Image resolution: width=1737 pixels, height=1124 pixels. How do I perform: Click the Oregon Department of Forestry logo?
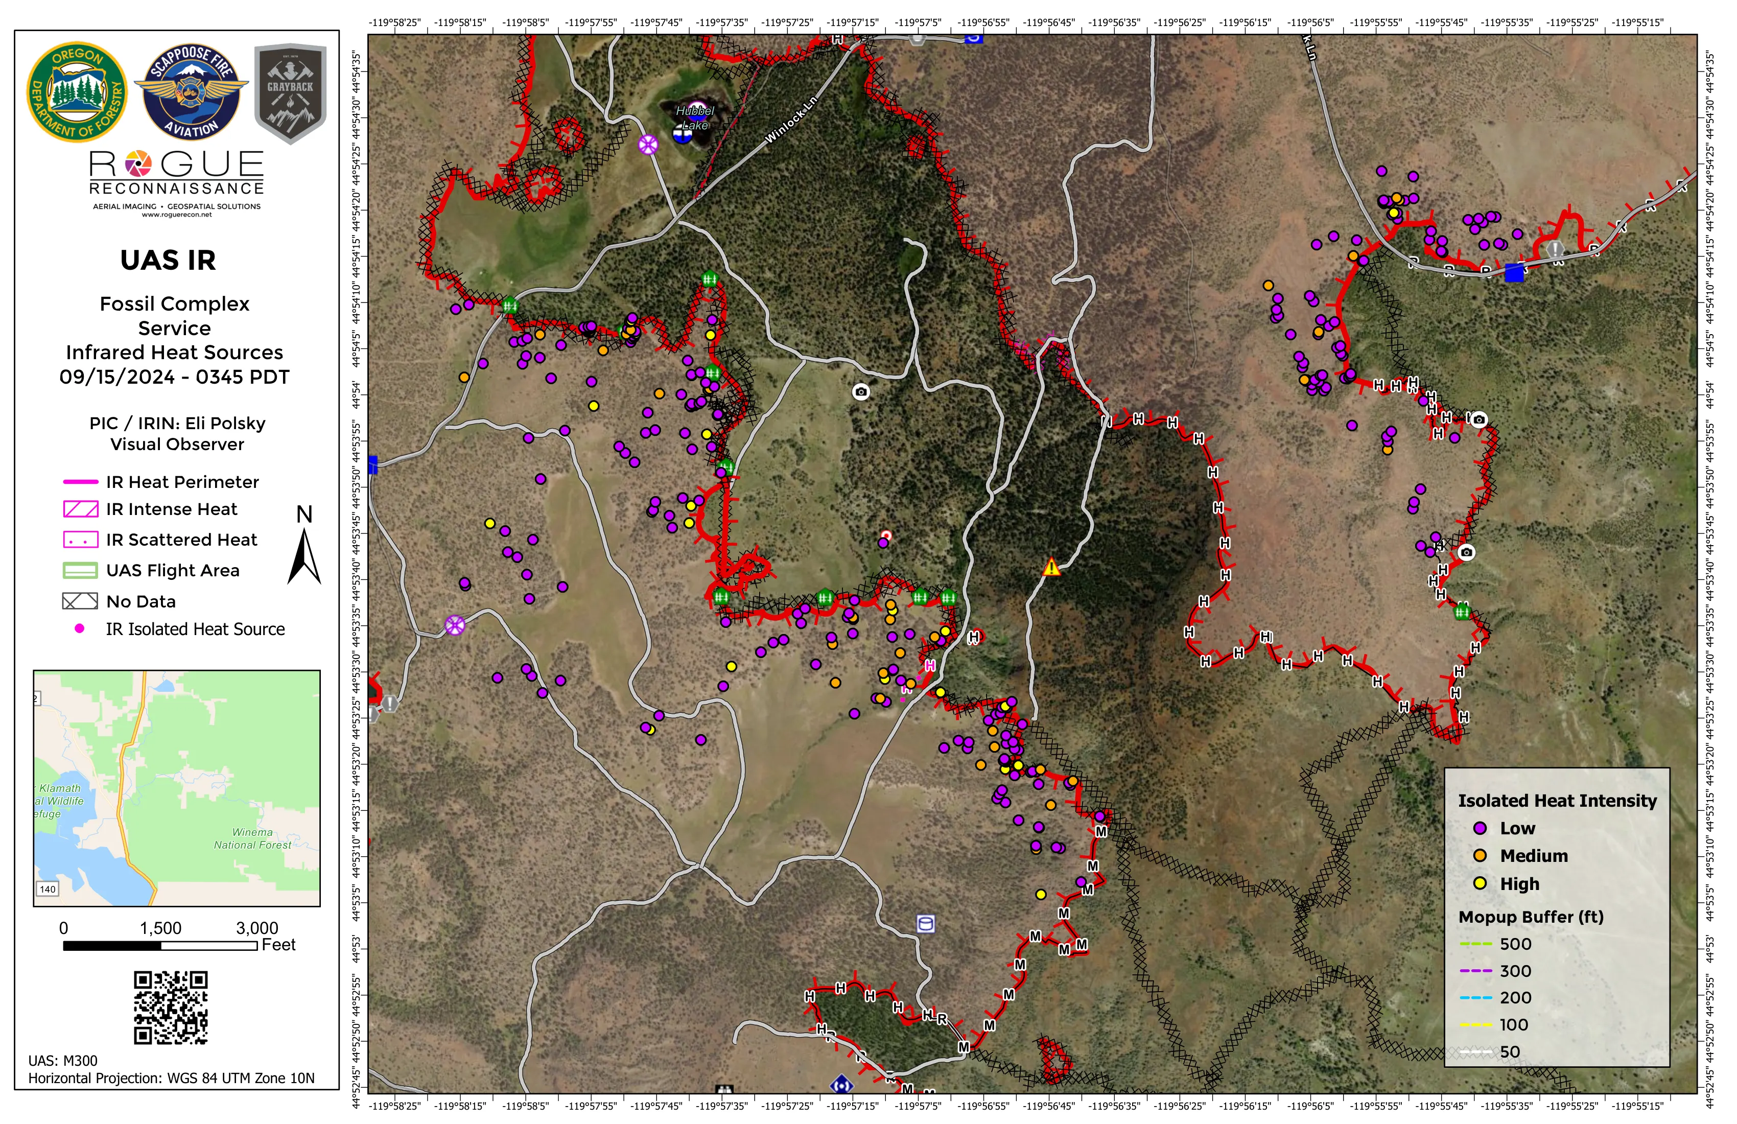tap(77, 92)
